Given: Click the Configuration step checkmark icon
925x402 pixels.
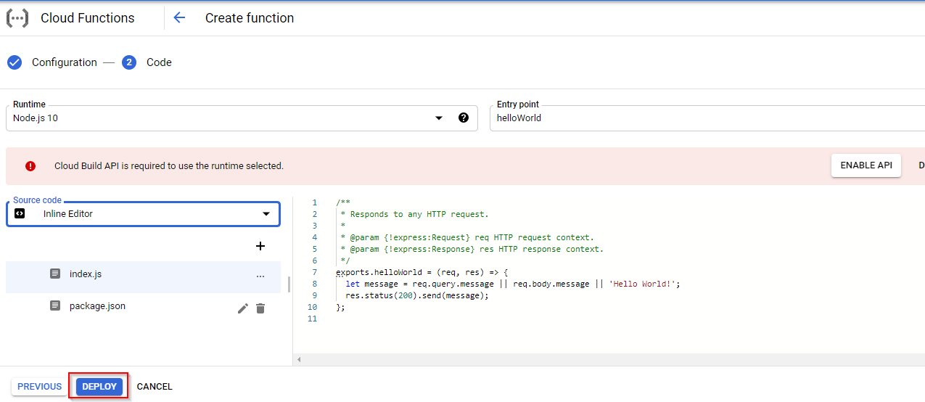Looking at the screenshot, I should (x=15, y=62).
